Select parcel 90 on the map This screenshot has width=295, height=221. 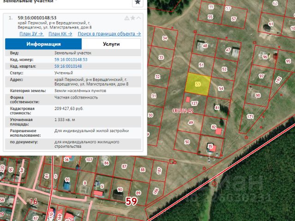coord(120,189)
